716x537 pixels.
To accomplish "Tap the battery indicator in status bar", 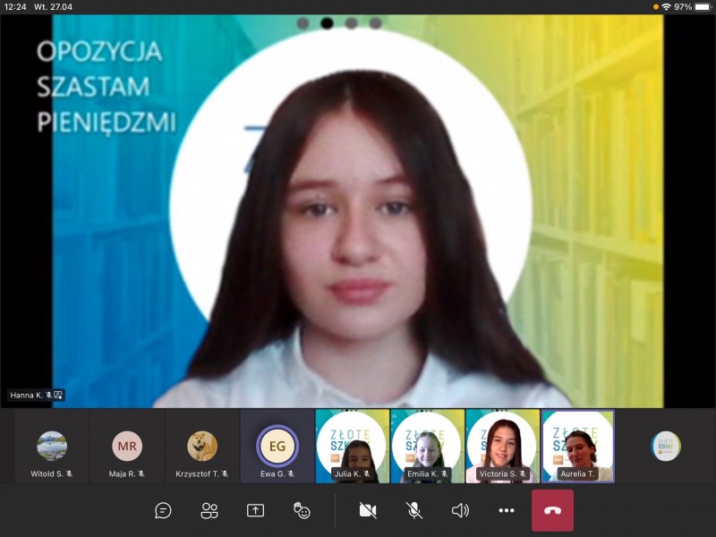I will [703, 7].
